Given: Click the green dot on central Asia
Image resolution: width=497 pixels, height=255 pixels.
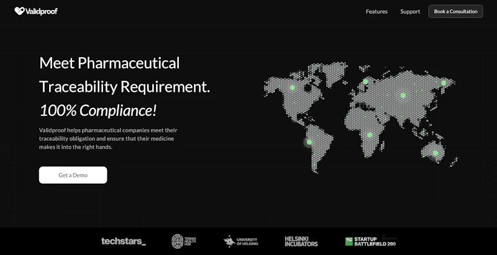Looking at the screenshot, I should 403,95.
